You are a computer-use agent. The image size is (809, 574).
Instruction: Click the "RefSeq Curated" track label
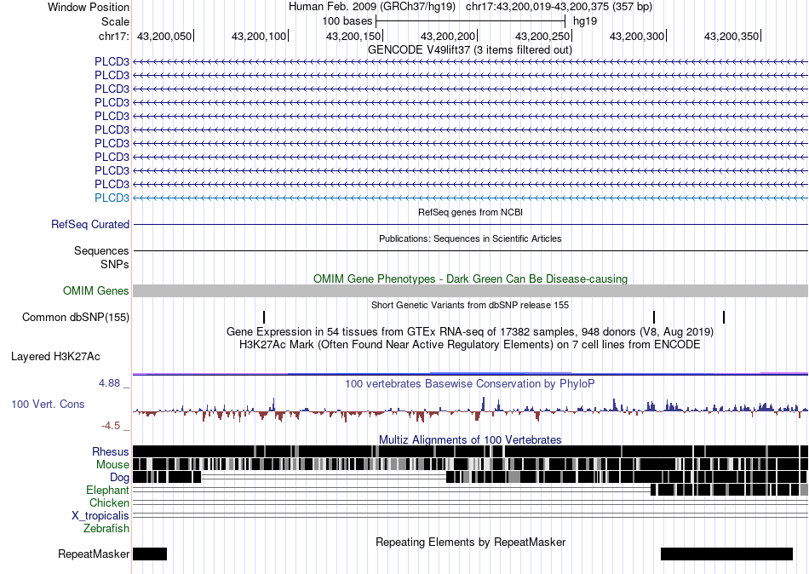90,225
